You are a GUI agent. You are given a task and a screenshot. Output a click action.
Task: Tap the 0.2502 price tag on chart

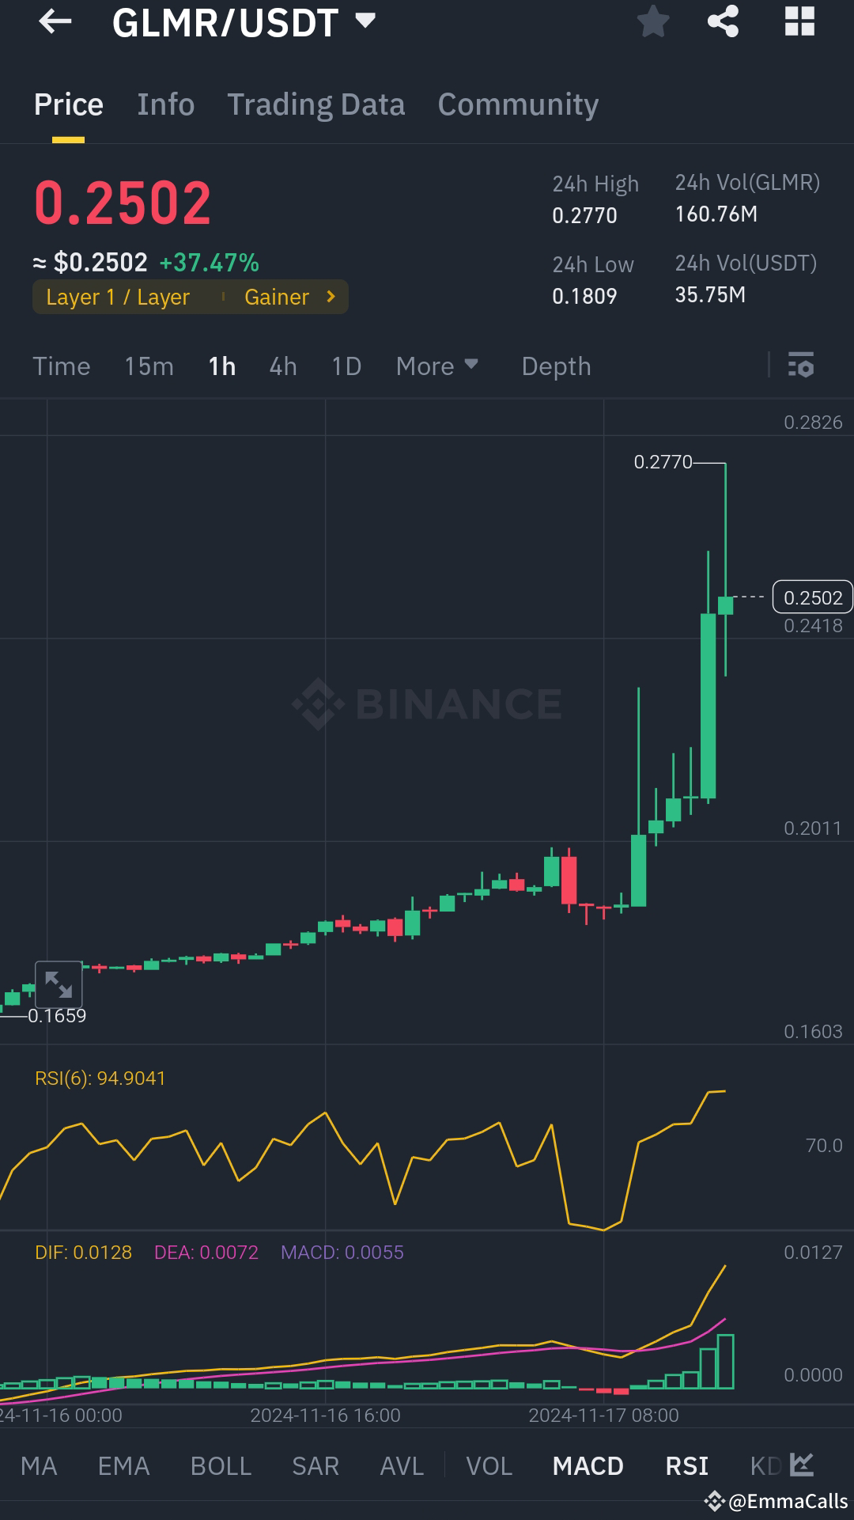tap(813, 597)
